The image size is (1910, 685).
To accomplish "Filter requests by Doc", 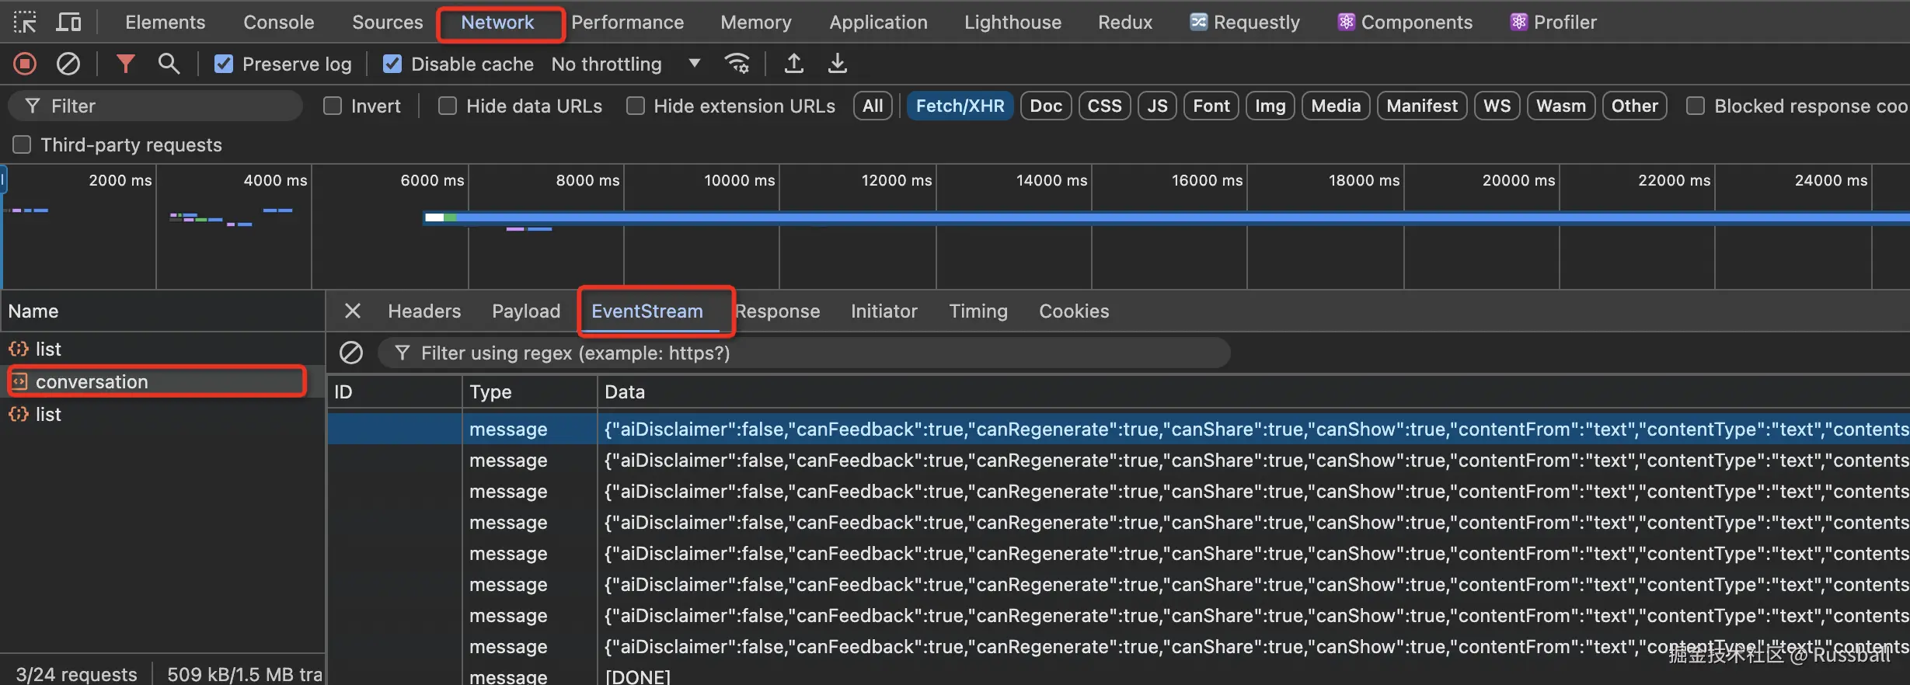I will coord(1046,106).
